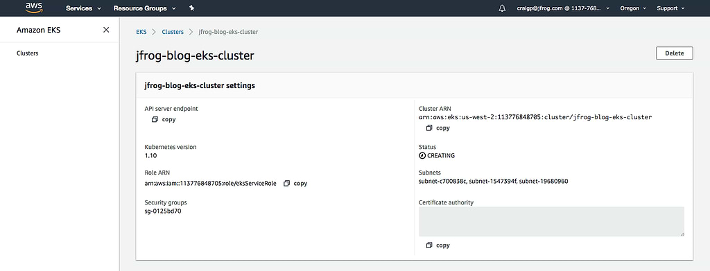Copy the API server endpoint
The image size is (710, 271).
click(x=164, y=119)
